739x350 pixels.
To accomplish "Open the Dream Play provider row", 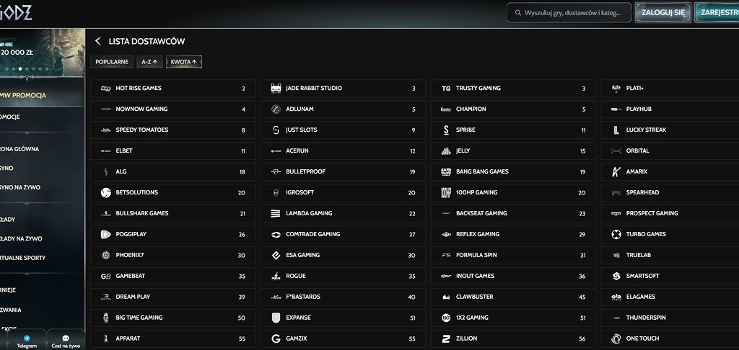I will [173, 297].
